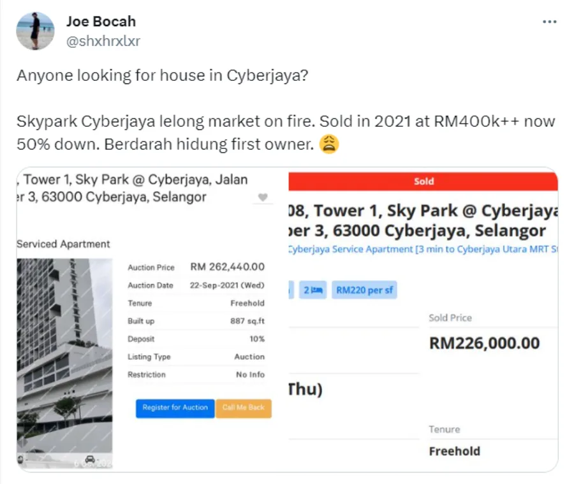Open the @shxhrxlxr handle link
Screen dimensions: 574x484
pyautogui.click(x=103, y=41)
